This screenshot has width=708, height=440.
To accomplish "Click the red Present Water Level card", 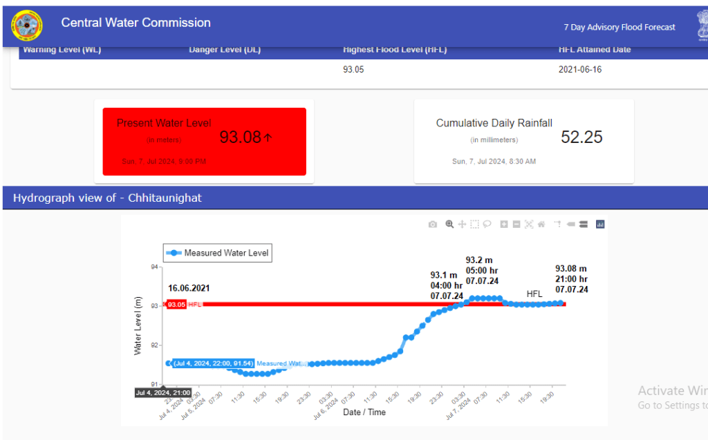I will 204,141.
